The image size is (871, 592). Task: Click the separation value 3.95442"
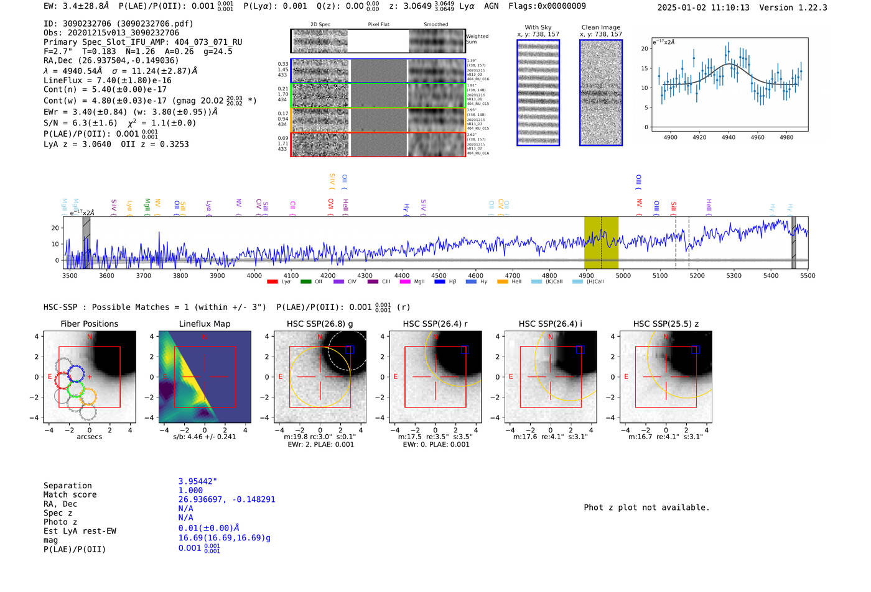click(198, 481)
